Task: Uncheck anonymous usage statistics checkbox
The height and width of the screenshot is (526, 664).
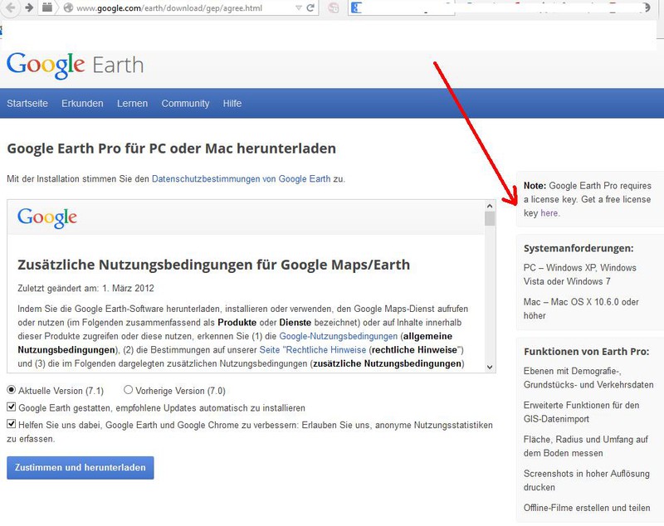Action: point(11,424)
